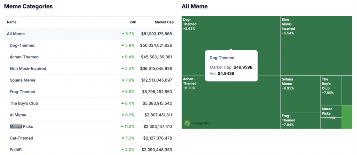Screen dimensions: 357x155
Task: Click the light green treemap tile
Action: [347, 117]
